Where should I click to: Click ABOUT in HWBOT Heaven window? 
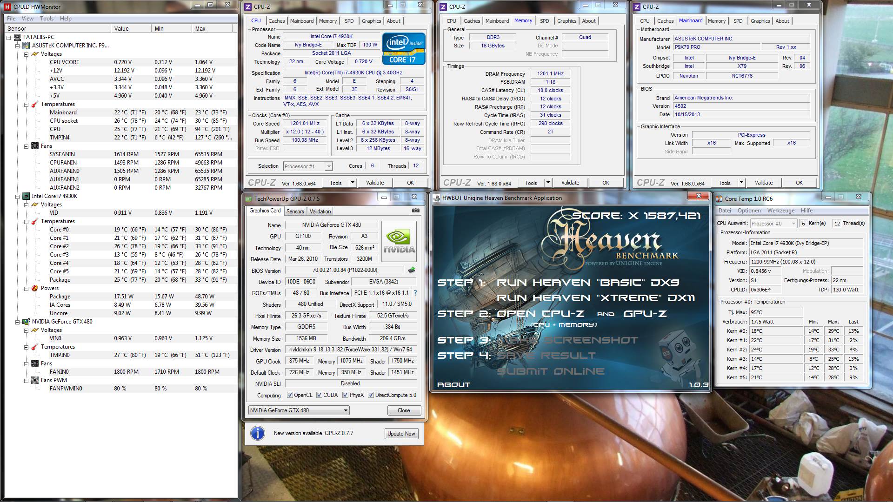[x=453, y=385]
